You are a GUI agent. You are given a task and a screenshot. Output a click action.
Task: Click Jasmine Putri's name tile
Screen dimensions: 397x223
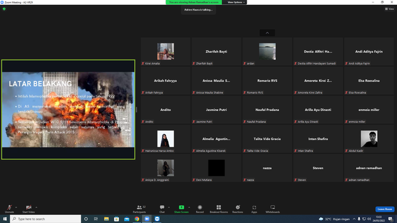[x=216, y=110]
